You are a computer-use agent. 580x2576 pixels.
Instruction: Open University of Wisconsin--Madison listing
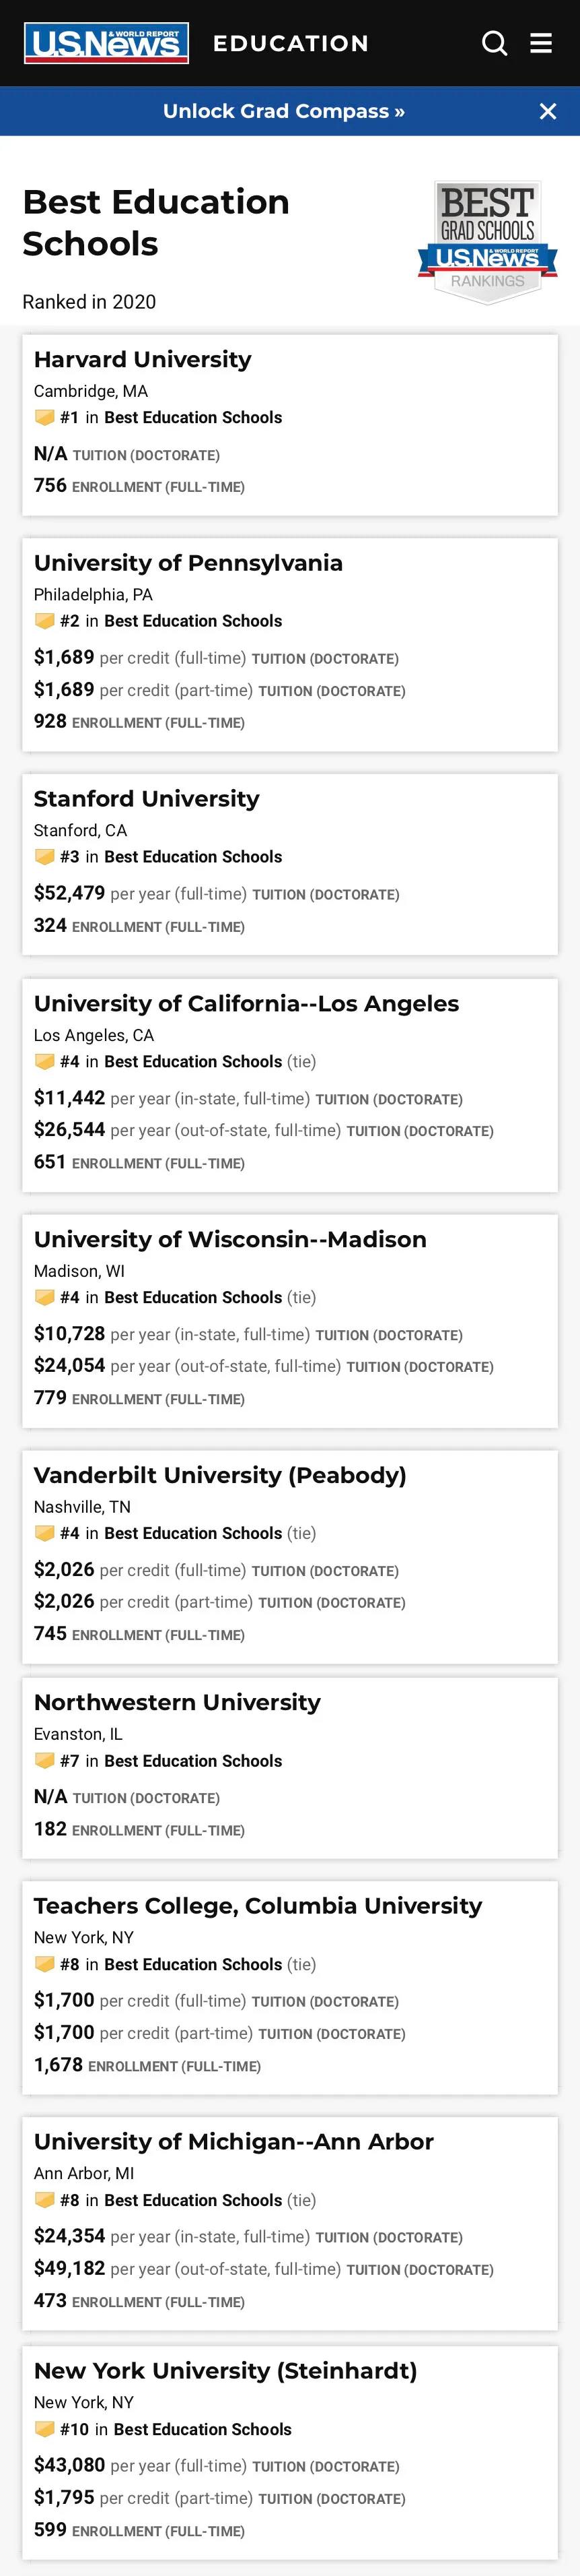229,1239
